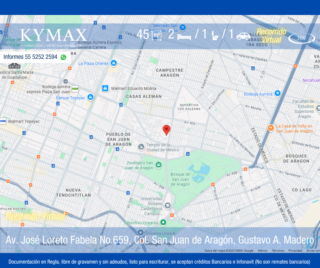Select the Zoológico San Juan de Aragón icon
Screen dimensions: 320x268
click(x=158, y=165)
